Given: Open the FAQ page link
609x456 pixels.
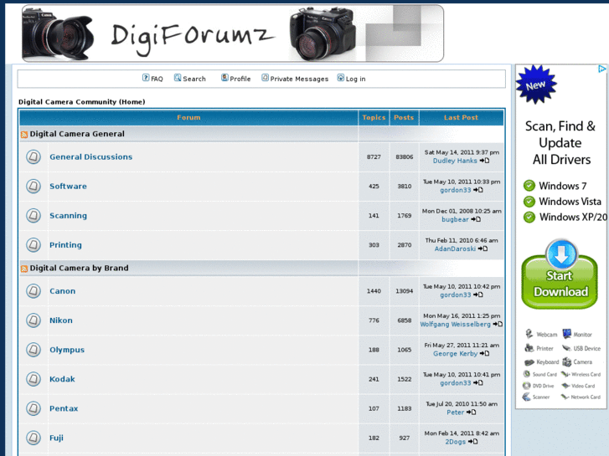Looking at the screenshot, I should click(x=157, y=79).
